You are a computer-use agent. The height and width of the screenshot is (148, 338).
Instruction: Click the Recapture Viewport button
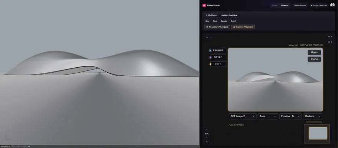[217, 27]
